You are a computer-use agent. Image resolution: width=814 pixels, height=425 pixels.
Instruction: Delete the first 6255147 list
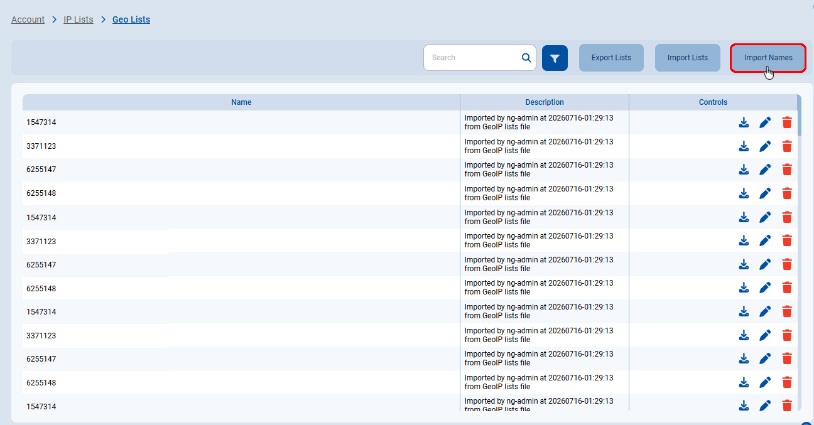coord(787,169)
